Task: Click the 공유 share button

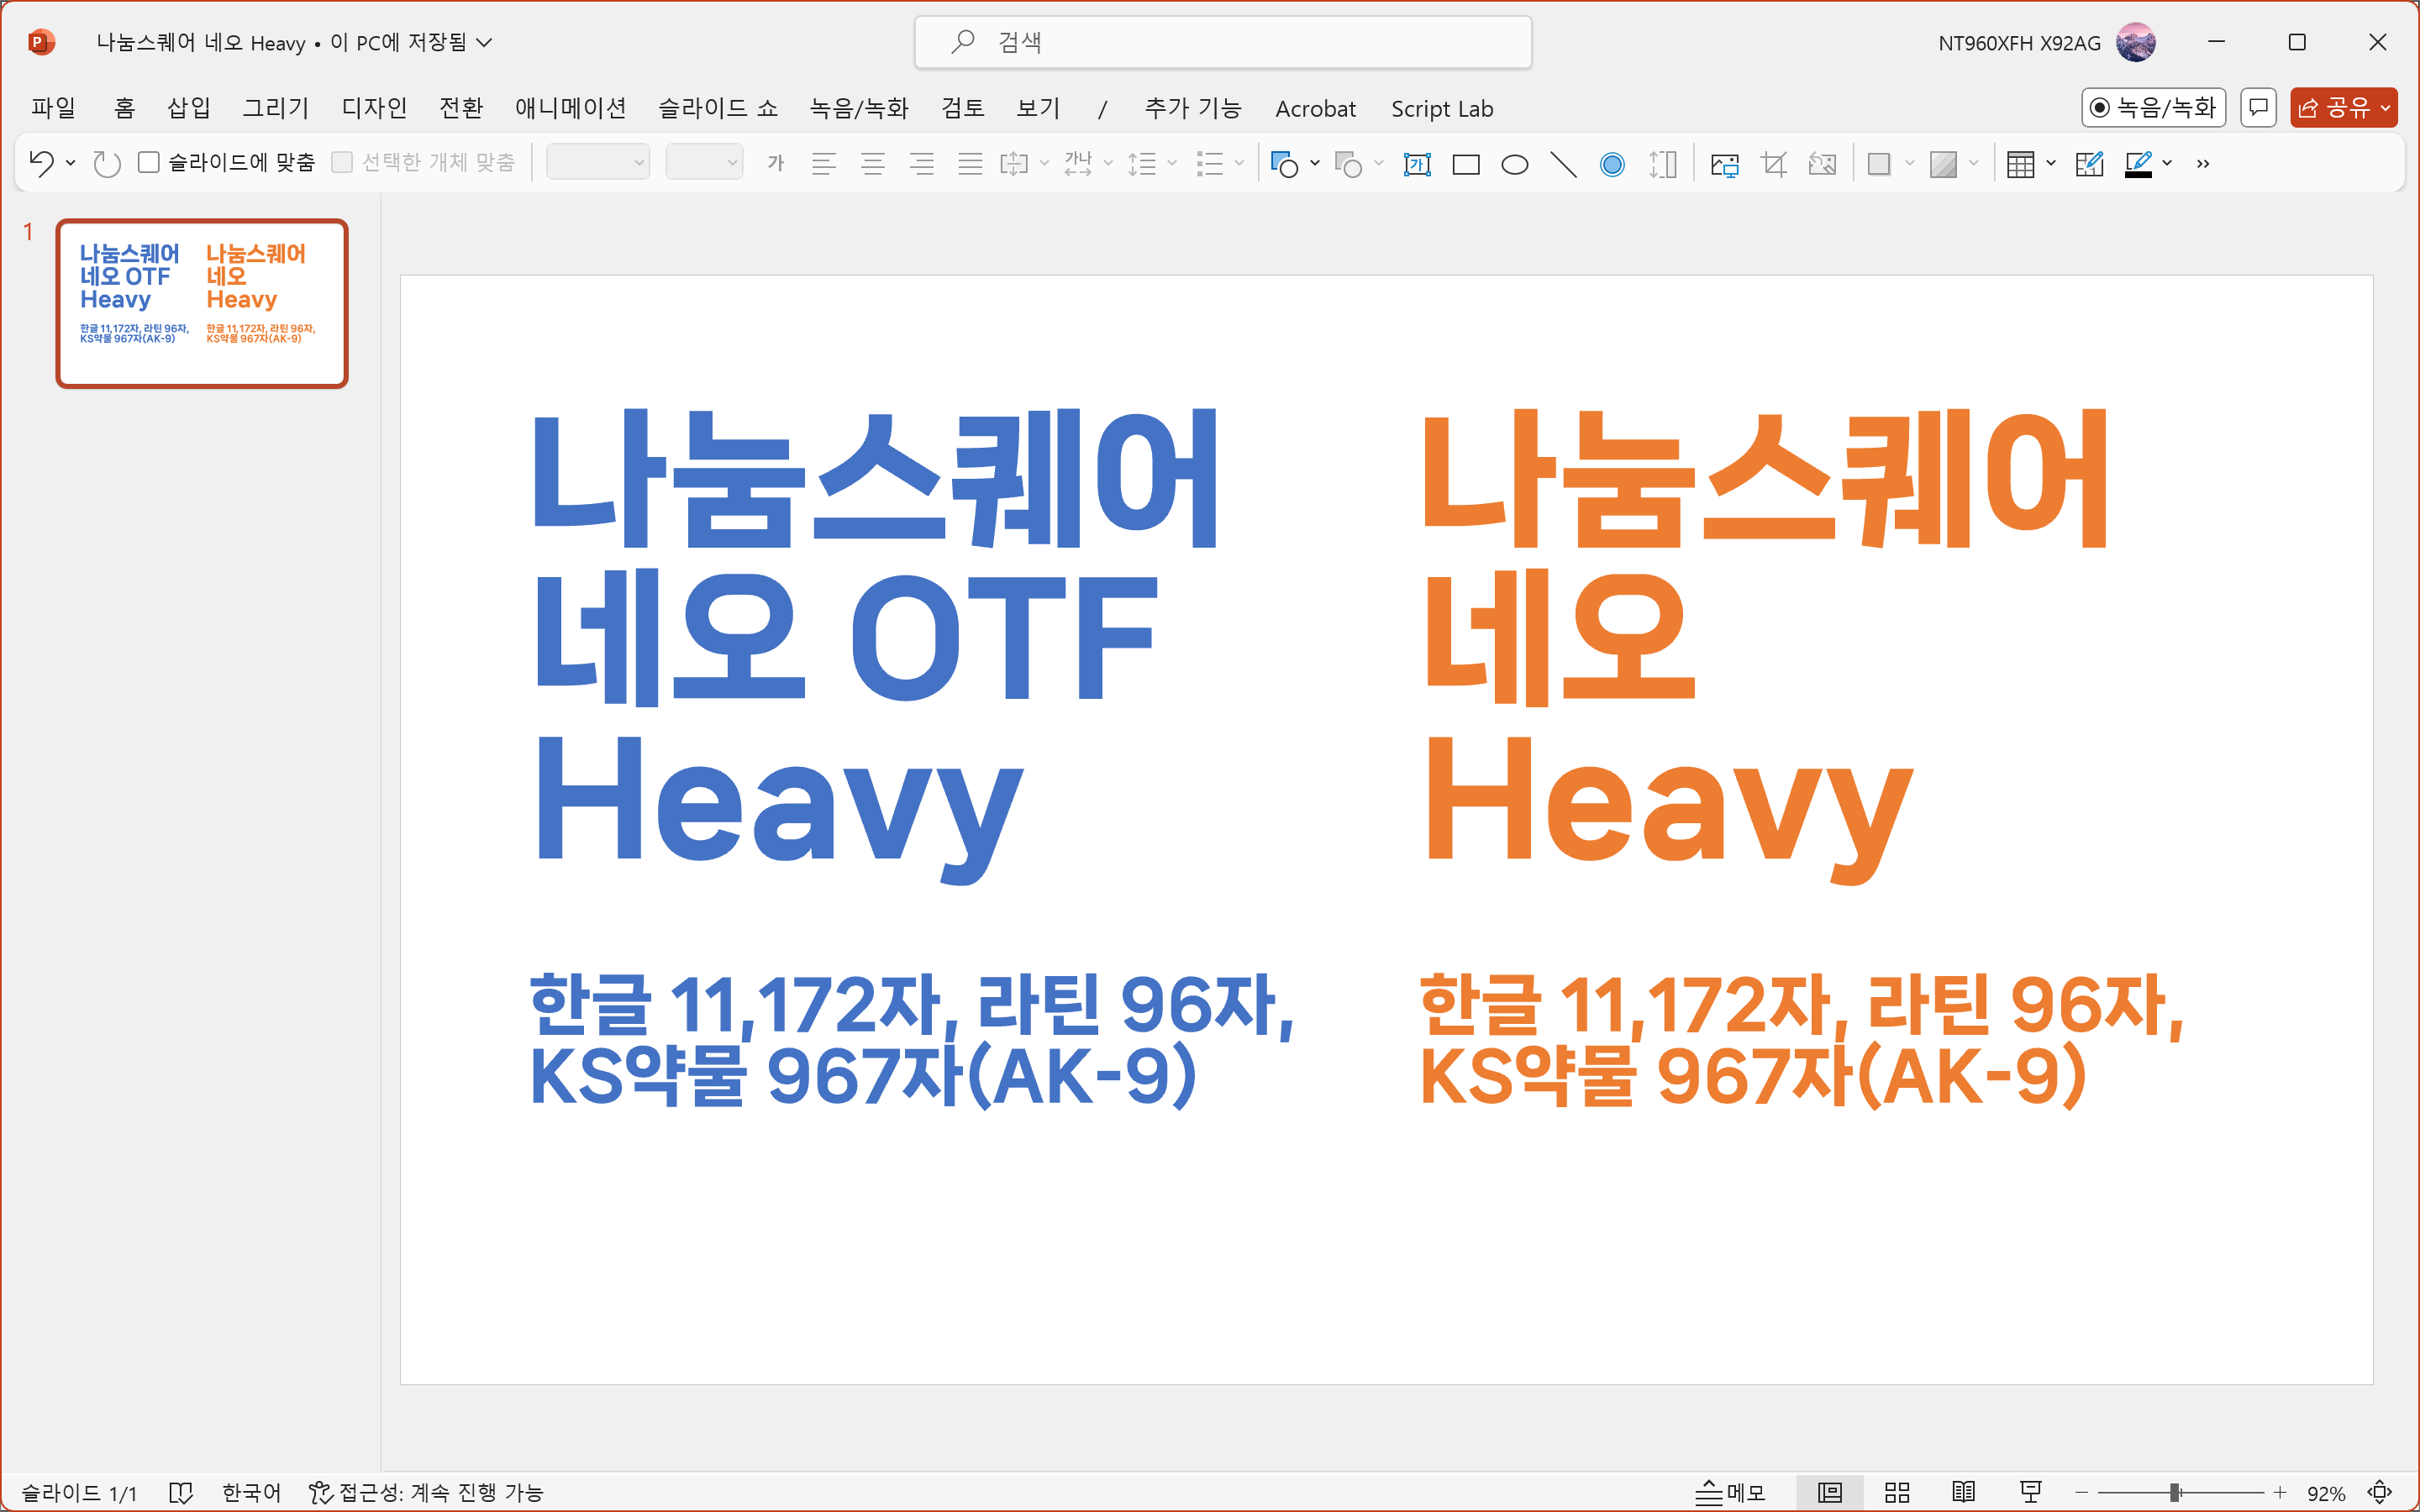Action: point(2335,108)
